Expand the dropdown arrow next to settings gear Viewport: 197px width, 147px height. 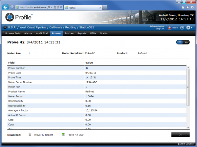[x=192, y=28]
